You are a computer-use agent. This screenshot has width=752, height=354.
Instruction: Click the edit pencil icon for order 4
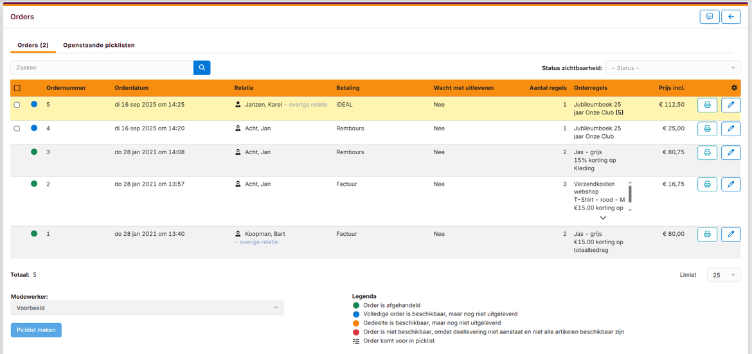[731, 128]
